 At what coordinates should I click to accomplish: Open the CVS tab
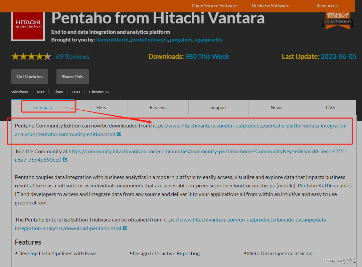330,107
